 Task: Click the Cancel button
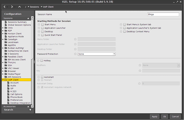[175, 117]
